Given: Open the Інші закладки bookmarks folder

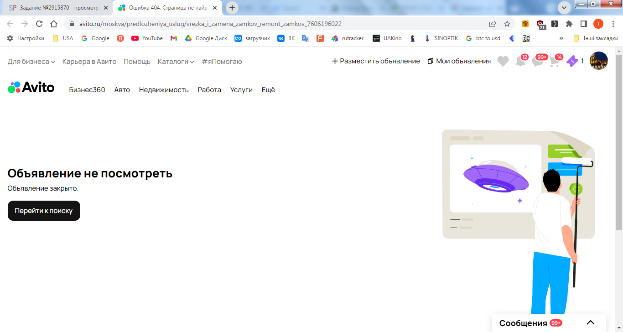Looking at the screenshot, I should (596, 38).
